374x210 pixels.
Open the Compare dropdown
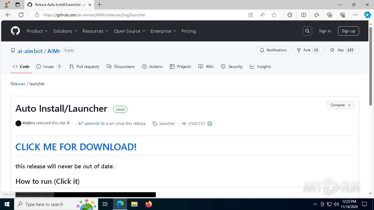[x=340, y=105]
